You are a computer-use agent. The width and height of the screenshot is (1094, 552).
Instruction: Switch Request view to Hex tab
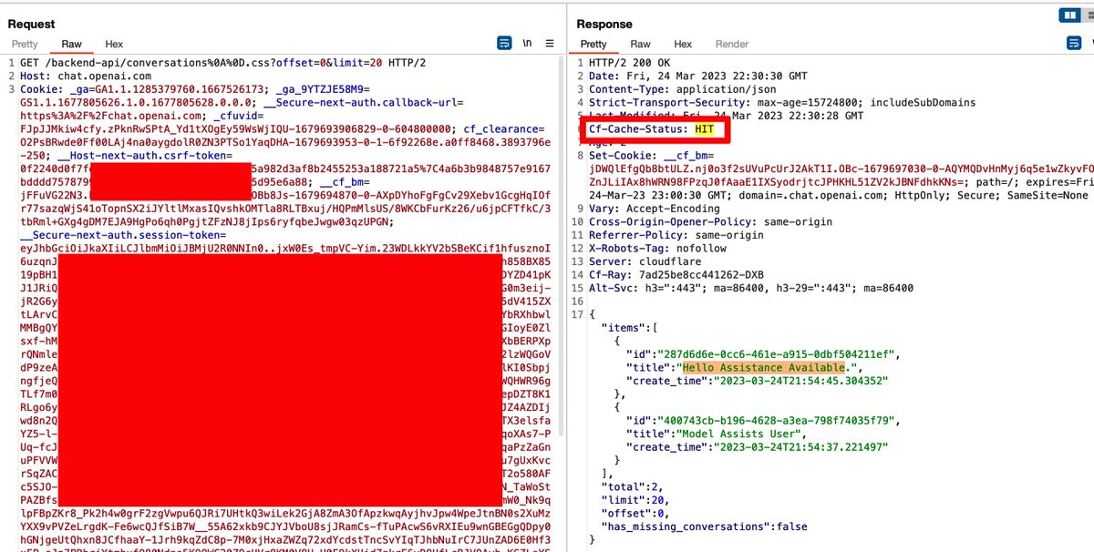point(114,44)
